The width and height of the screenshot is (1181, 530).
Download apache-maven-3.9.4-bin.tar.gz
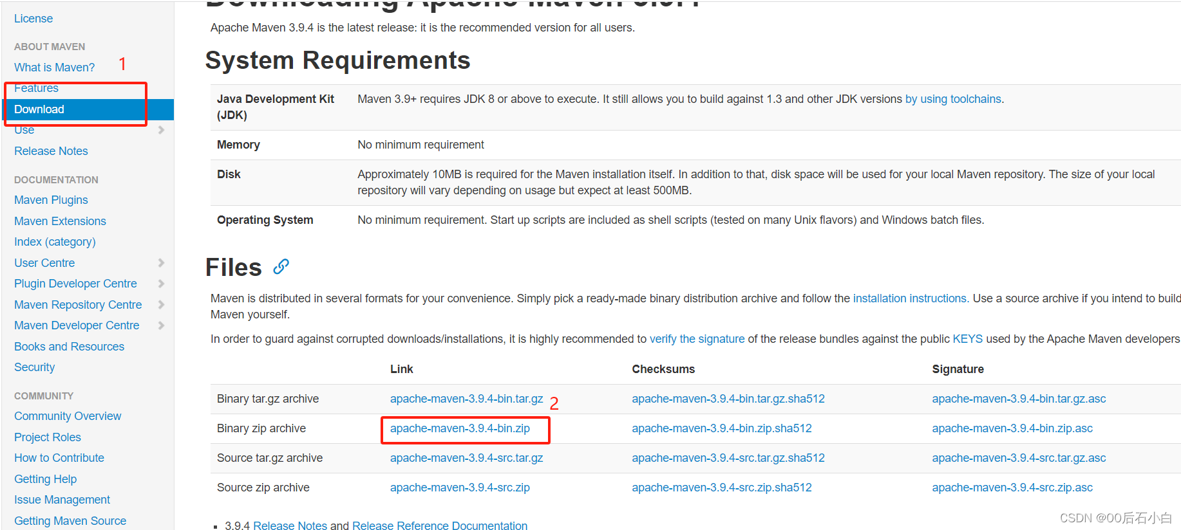click(466, 399)
